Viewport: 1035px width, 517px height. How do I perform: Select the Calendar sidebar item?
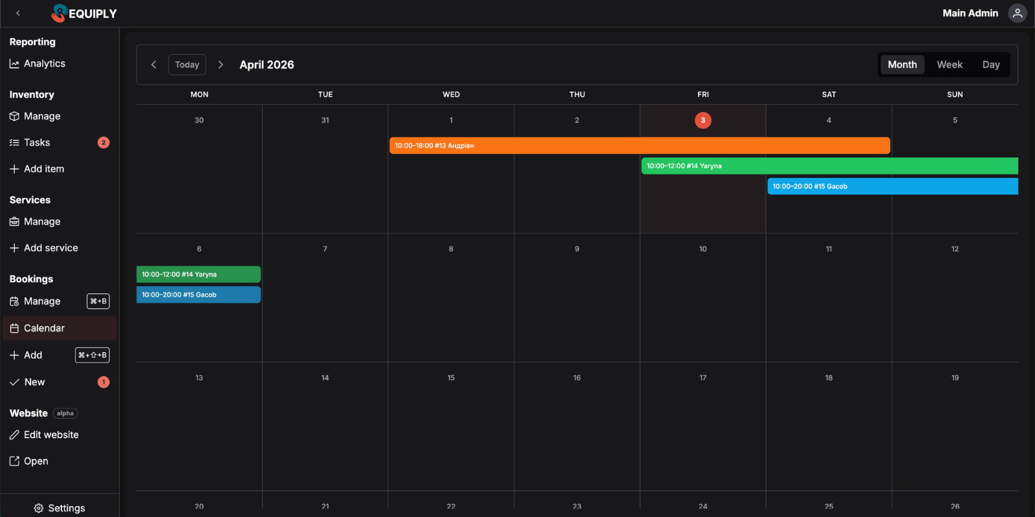(60, 328)
